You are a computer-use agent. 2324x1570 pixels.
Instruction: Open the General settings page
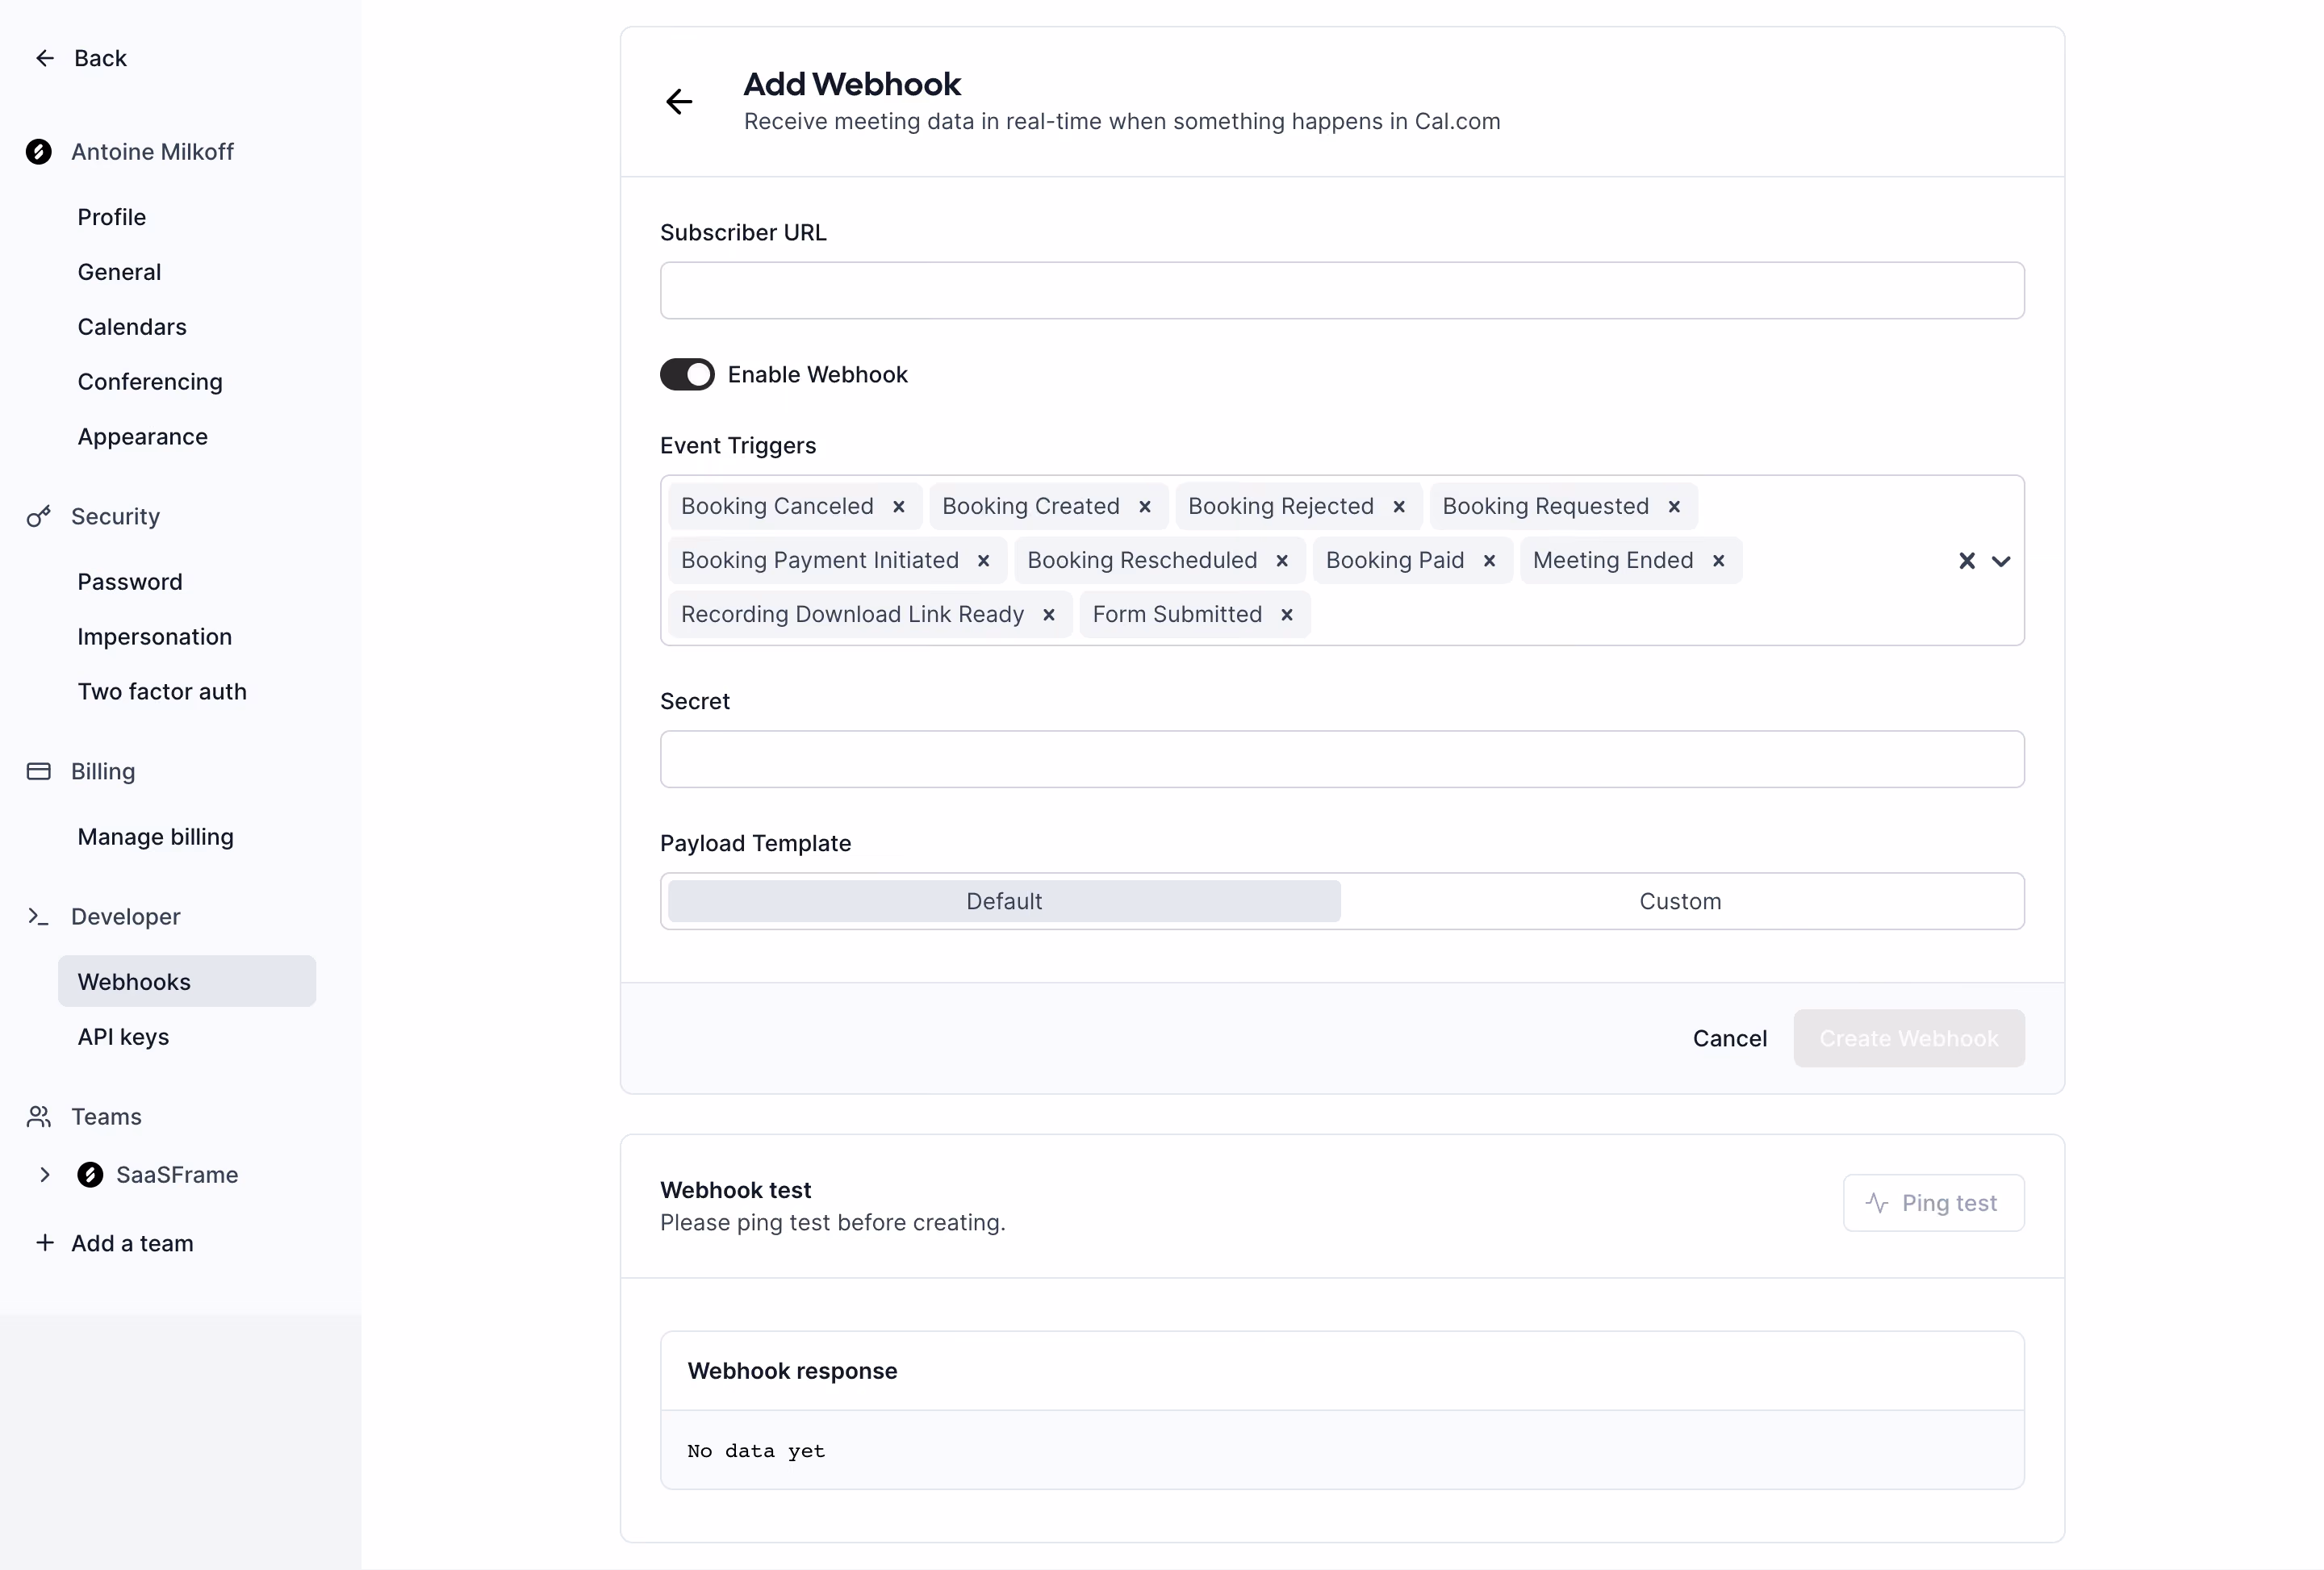click(x=119, y=272)
